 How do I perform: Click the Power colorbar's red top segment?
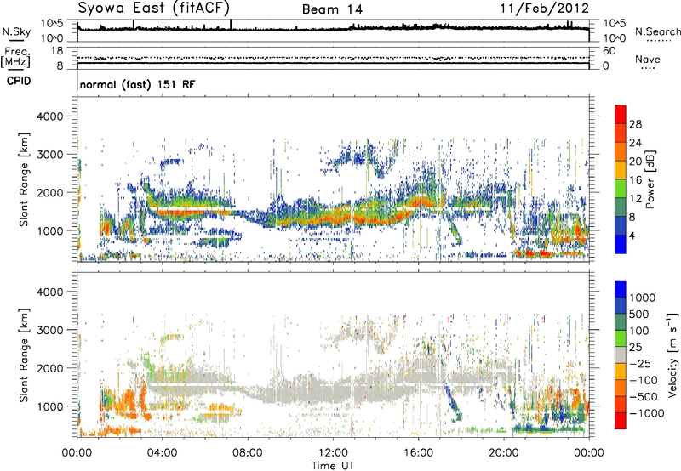tap(621, 114)
